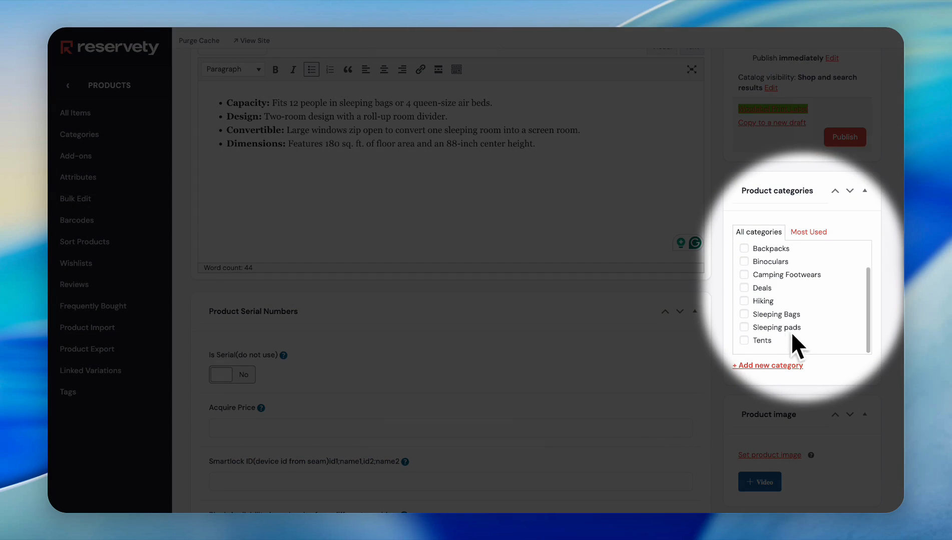Collapse the Product categories panel
Image resolution: width=952 pixels, height=540 pixels.
click(x=865, y=190)
